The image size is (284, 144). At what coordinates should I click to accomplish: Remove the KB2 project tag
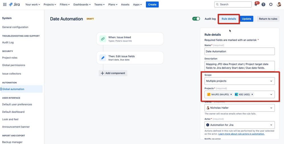(x=252, y=94)
